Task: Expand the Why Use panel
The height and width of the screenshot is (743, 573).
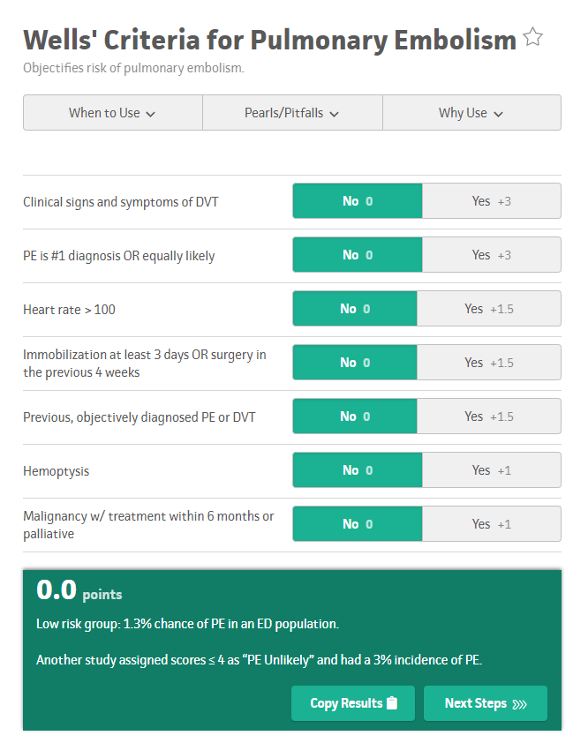Action: click(471, 113)
